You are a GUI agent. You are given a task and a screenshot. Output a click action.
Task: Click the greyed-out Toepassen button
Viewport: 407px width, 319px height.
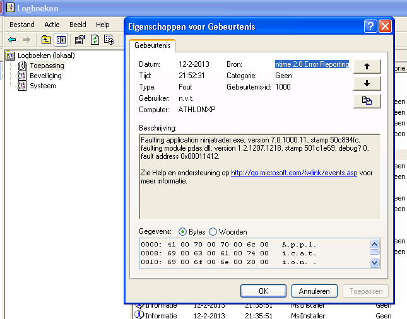(366, 291)
